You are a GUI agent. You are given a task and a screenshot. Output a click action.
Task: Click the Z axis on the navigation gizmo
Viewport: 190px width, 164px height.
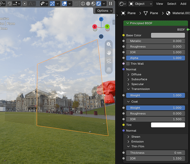click(x=101, y=19)
